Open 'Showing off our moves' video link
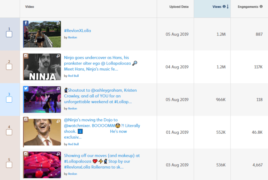 coord(102,161)
